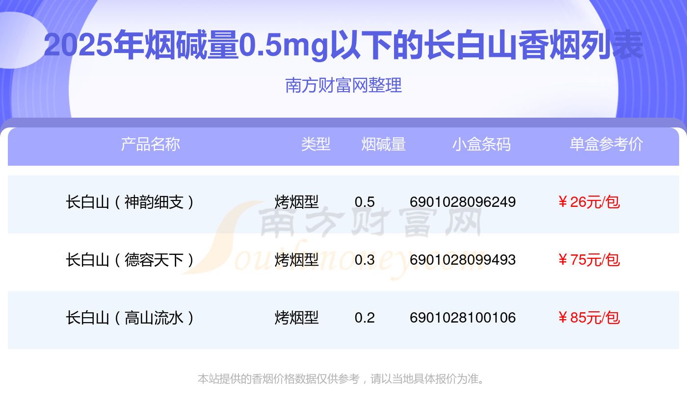Click 烤烟型 in the 高山流水 row
Screen dimensions: 687x401
pyautogui.click(x=297, y=318)
